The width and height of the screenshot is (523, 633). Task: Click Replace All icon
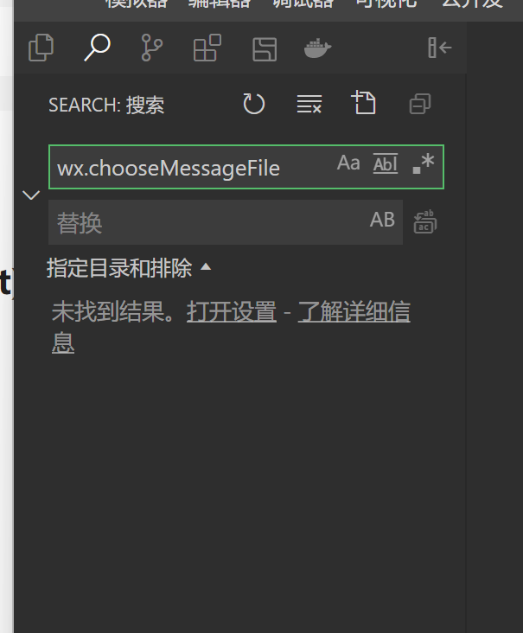coord(425,221)
